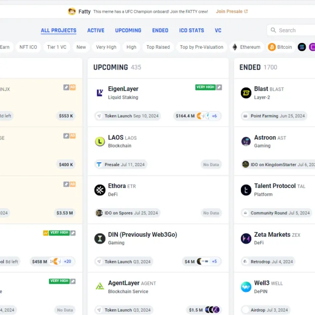315x315 pixels.
Task: Click the Search input field
Action: (x=291, y=31)
